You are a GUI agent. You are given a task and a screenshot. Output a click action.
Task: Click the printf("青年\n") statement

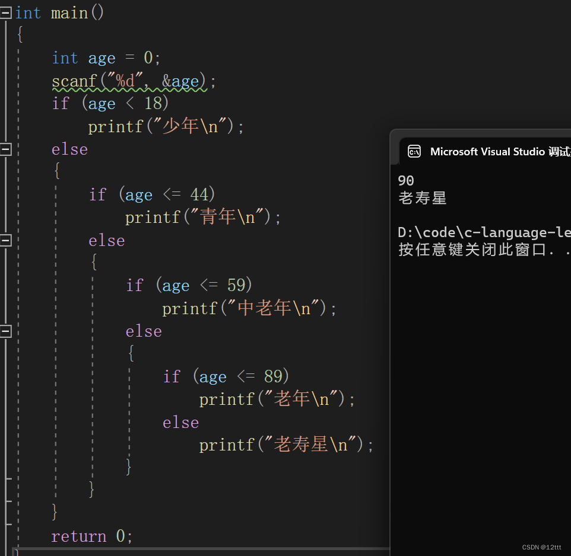(203, 218)
